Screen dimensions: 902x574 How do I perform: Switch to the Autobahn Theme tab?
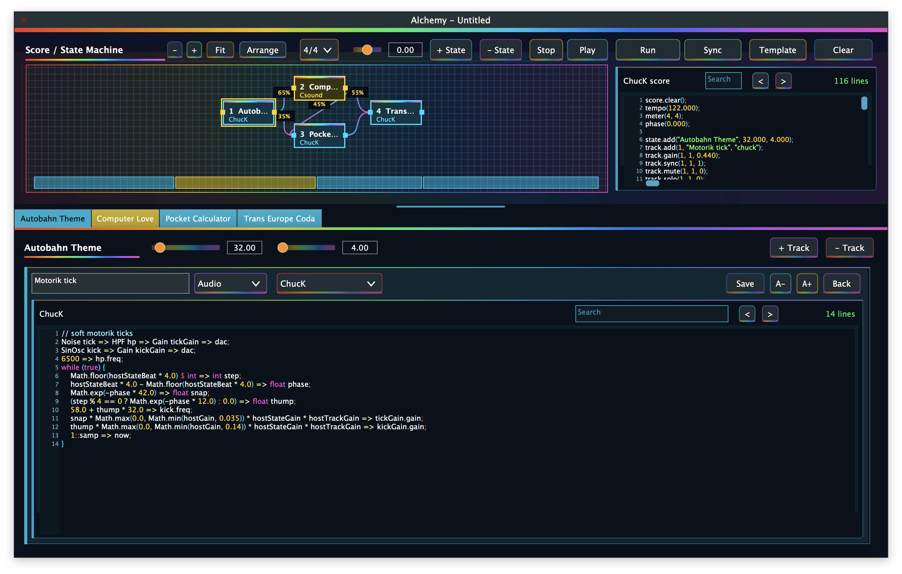(53, 218)
